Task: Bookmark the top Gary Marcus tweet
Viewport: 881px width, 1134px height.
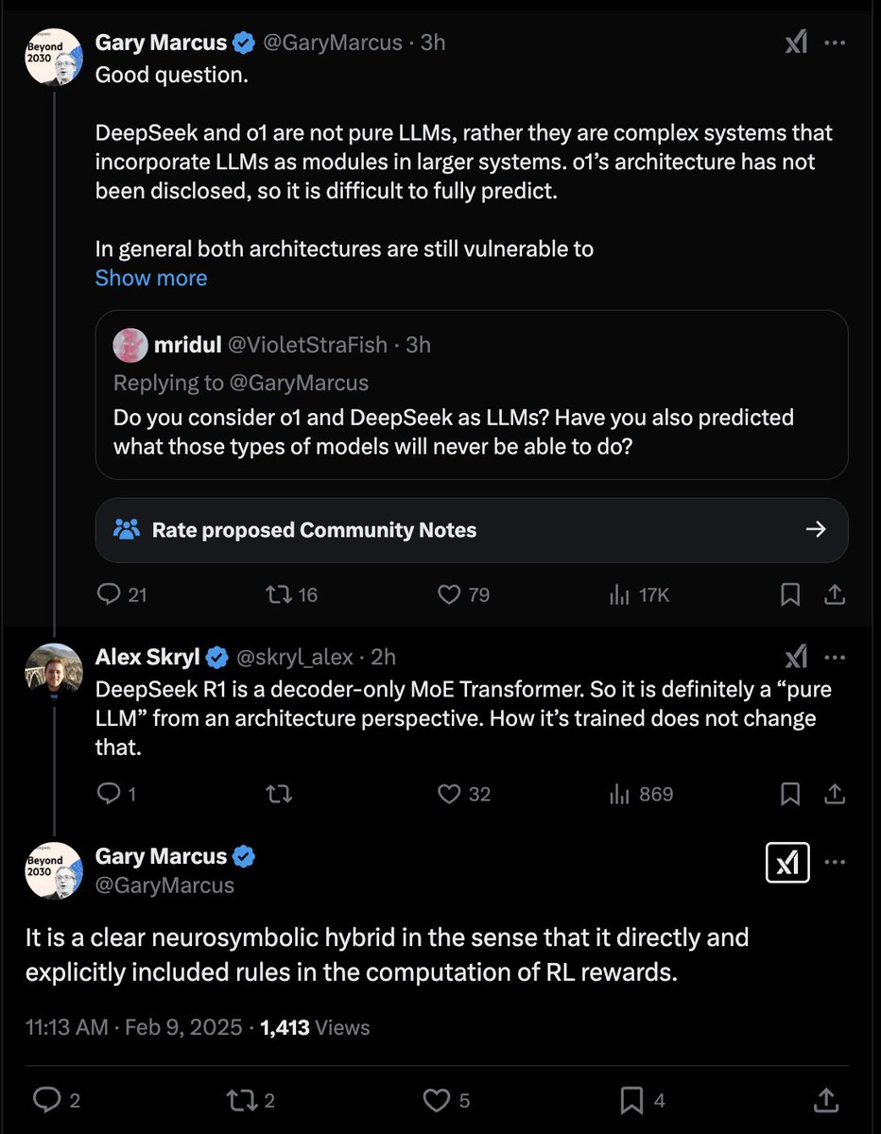Action: tap(790, 594)
